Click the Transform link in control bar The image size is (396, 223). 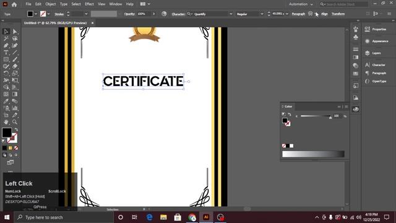point(338,14)
